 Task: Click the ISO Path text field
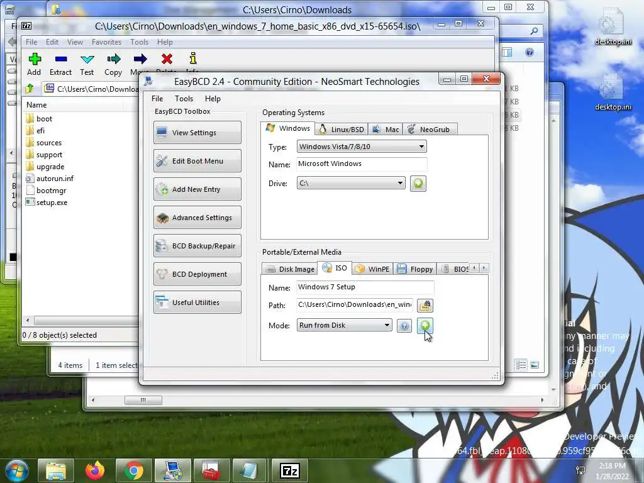pyautogui.click(x=355, y=304)
